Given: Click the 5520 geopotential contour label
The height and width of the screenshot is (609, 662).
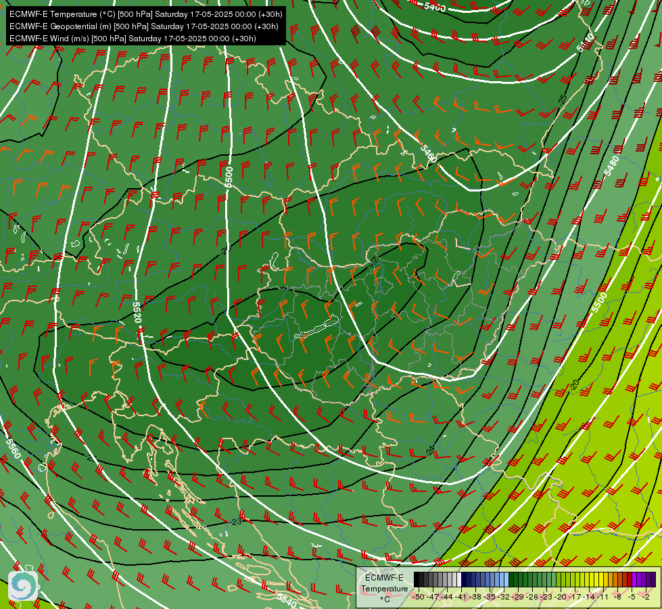Looking at the screenshot, I should click(137, 313).
